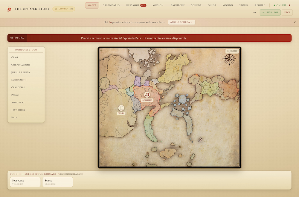The height and width of the screenshot is (197, 299).
Task: Click the compass rose on the map
Action: tap(229, 59)
